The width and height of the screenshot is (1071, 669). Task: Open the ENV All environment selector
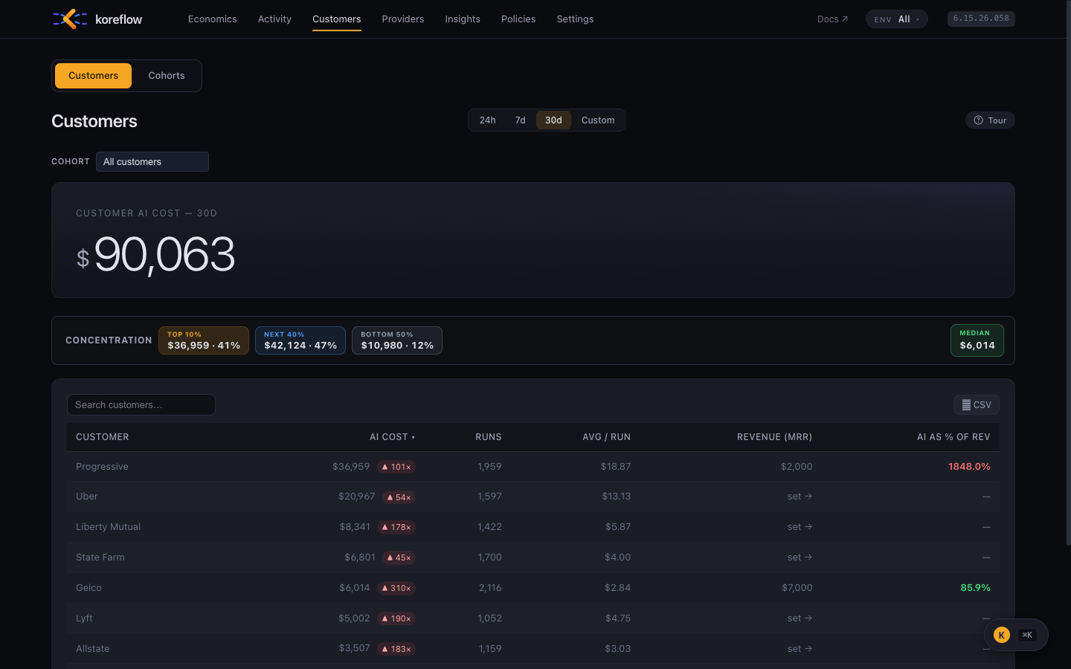tap(896, 19)
